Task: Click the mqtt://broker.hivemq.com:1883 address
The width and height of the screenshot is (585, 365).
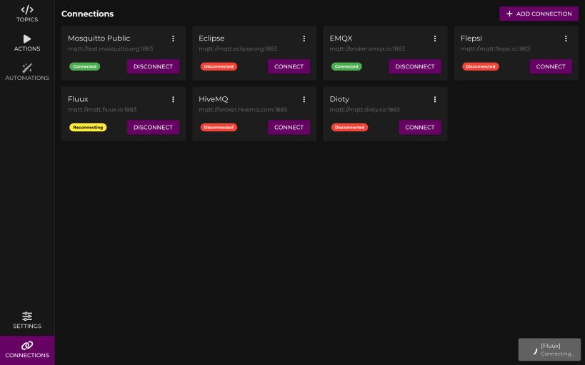Action: tap(243, 110)
